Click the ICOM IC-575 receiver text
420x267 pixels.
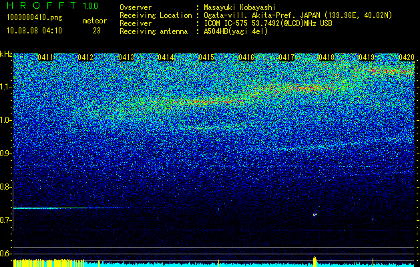coord(268,23)
